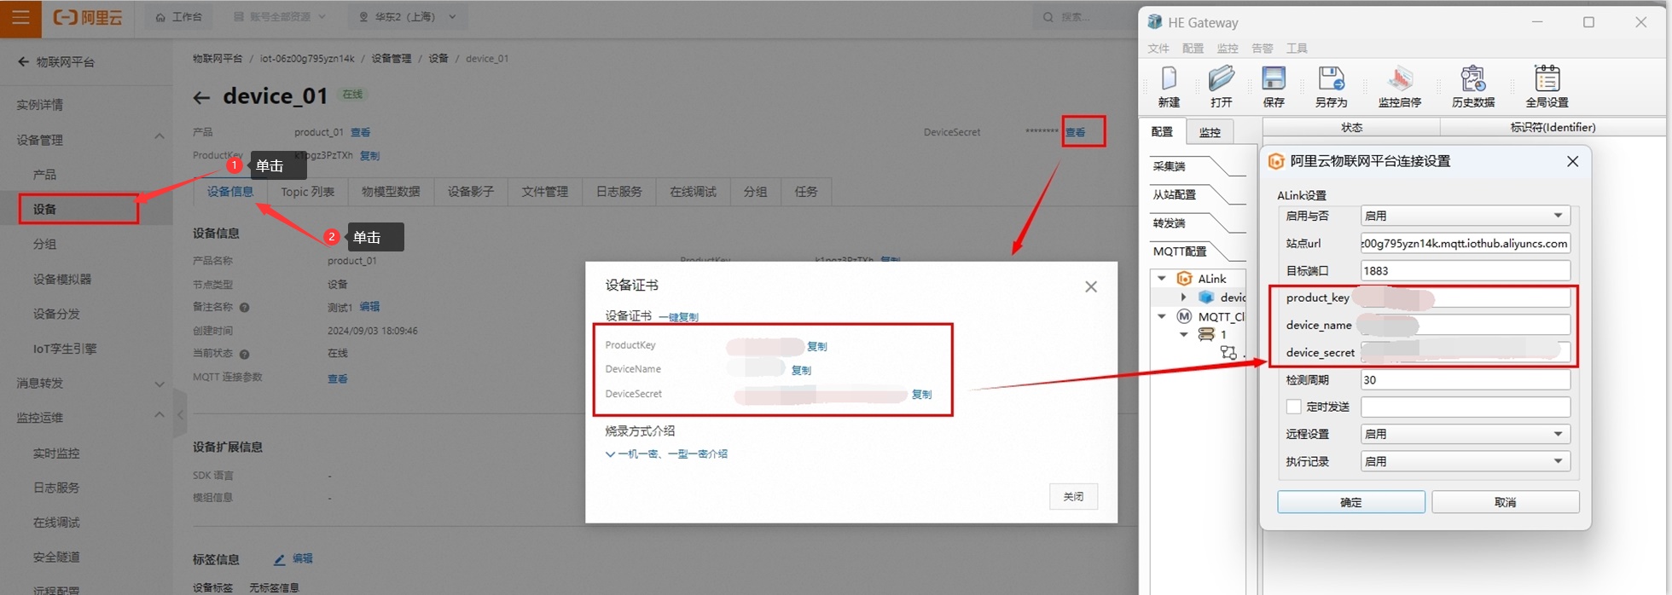Click 查看 link for MQTT 连接参数
The image size is (1672, 595).
pyautogui.click(x=338, y=378)
